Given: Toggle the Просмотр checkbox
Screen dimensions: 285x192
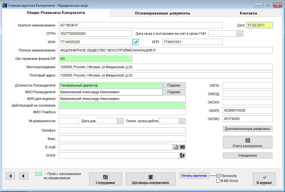Looking at the screenshot, I should [x=218, y=176].
